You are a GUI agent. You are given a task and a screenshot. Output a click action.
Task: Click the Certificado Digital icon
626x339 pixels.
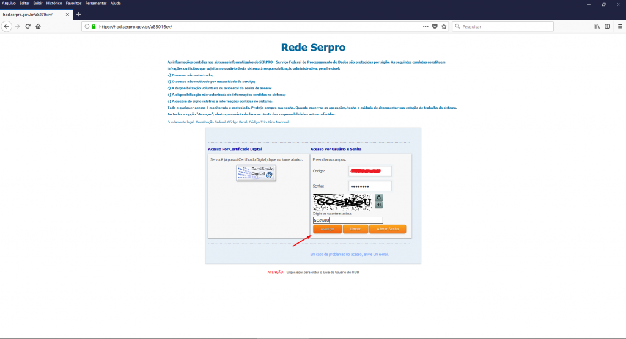pos(256,173)
